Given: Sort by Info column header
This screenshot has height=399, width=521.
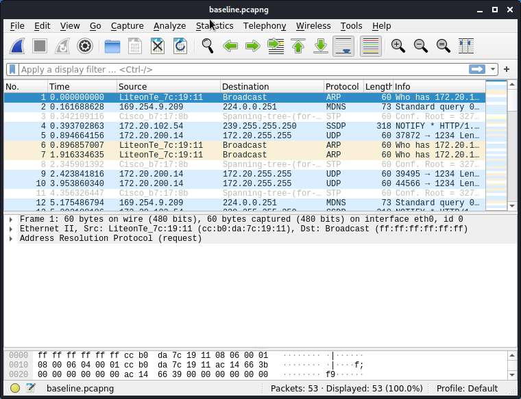Looking at the screenshot, I should point(439,86).
